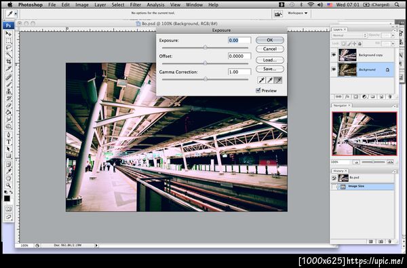Select the Eyedropper tool in the toolbox
The height and width of the screenshot is (268, 407).
(x=9, y=171)
